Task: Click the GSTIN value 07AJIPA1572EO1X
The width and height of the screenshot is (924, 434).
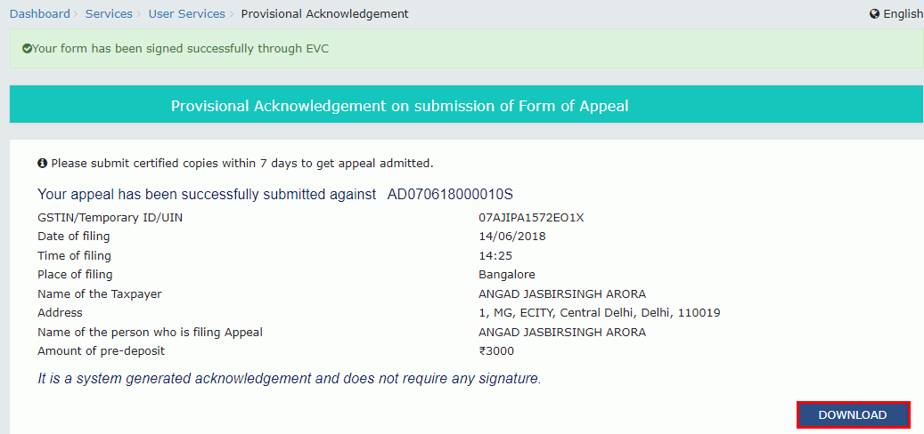Action: 532,218
